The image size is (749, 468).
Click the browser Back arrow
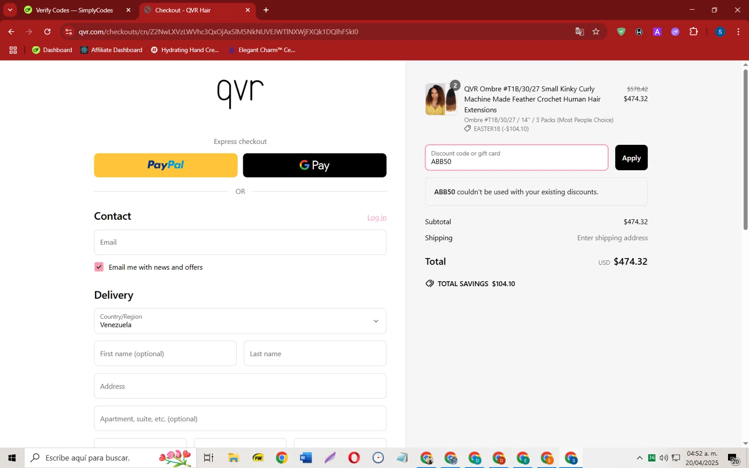coord(11,31)
